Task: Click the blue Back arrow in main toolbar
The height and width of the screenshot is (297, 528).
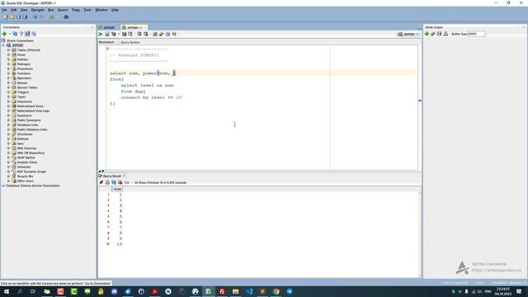Action: coord(35,16)
